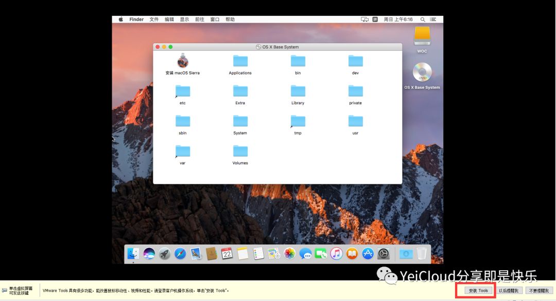This screenshot has height=301, width=556.
Task: Open the 帮助 menu
Action: (x=230, y=20)
